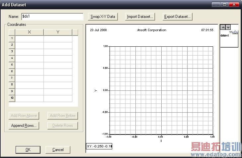The width and height of the screenshot is (242, 158).
Task: Click the 23 Jul 2008 date text
Action: [98, 30]
